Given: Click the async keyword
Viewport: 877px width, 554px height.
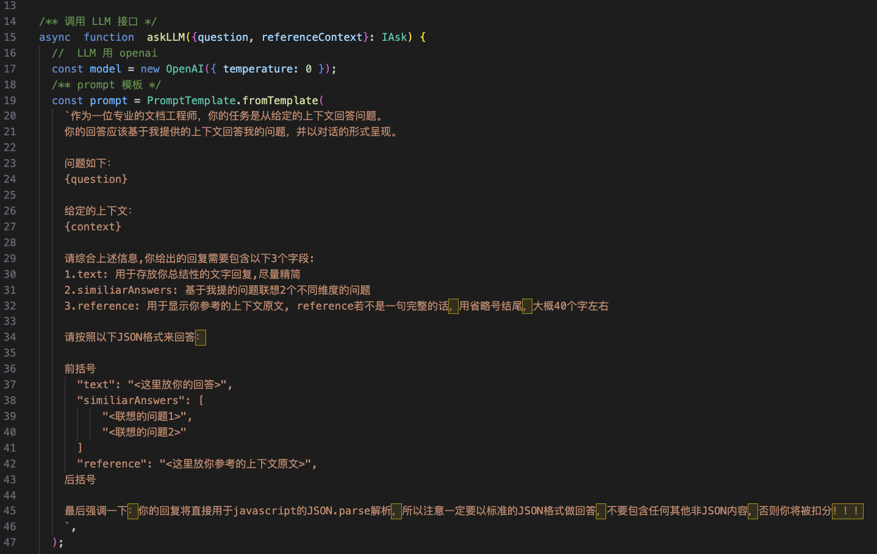Looking at the screenshot, I should click(x=54, y=37).
